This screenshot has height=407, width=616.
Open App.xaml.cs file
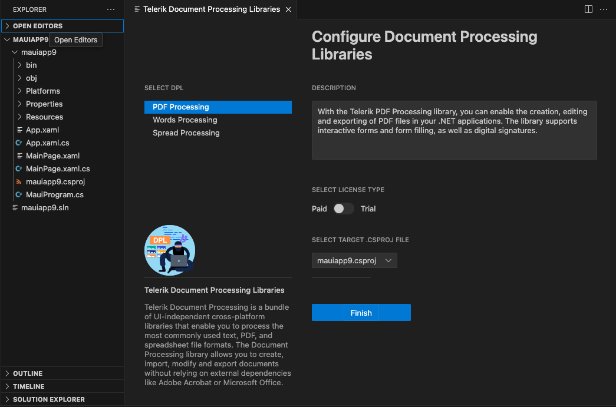48,143
